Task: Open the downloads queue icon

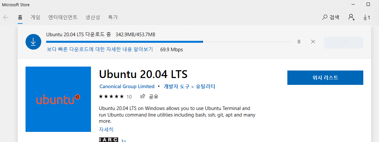Action: coord(367,17)
